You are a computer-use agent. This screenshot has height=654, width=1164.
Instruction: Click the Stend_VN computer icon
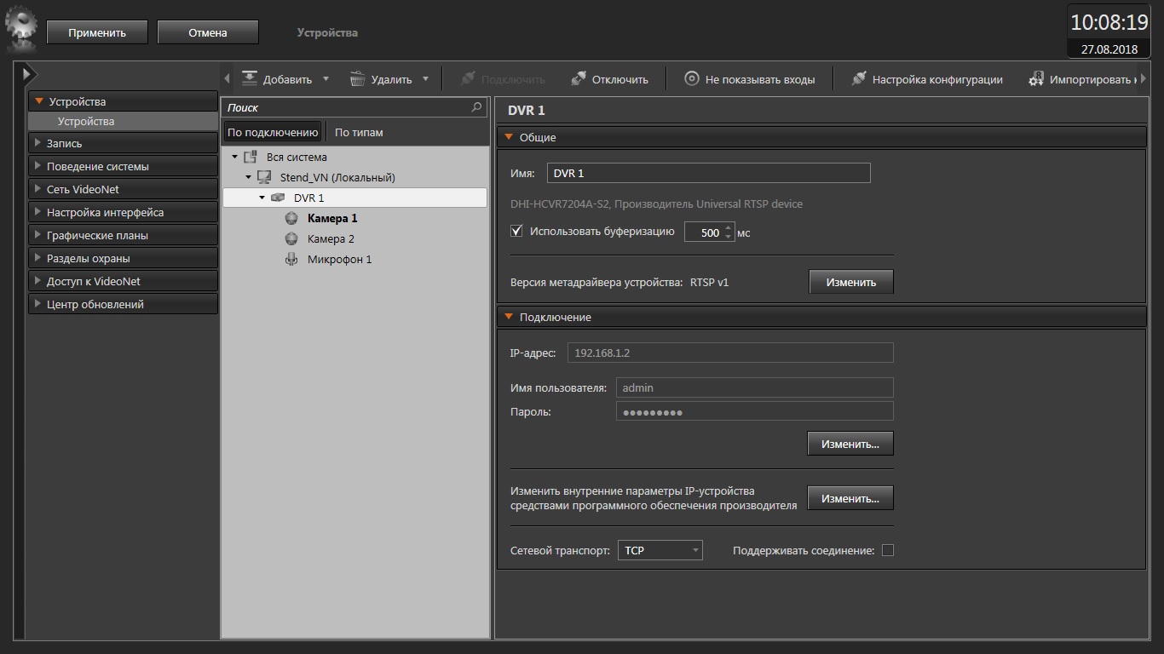coord(264,177)
